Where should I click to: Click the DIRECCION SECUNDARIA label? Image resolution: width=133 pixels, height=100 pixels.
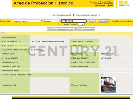click(82, 41)
